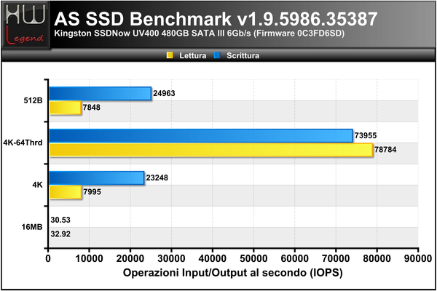Click the 4K-64Thrd yellow read bar
The width and height of the screenshot is (437, 291).
pos(211,150)
